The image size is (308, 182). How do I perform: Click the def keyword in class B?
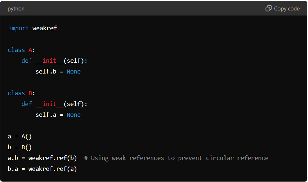click(x=26, y=104)
